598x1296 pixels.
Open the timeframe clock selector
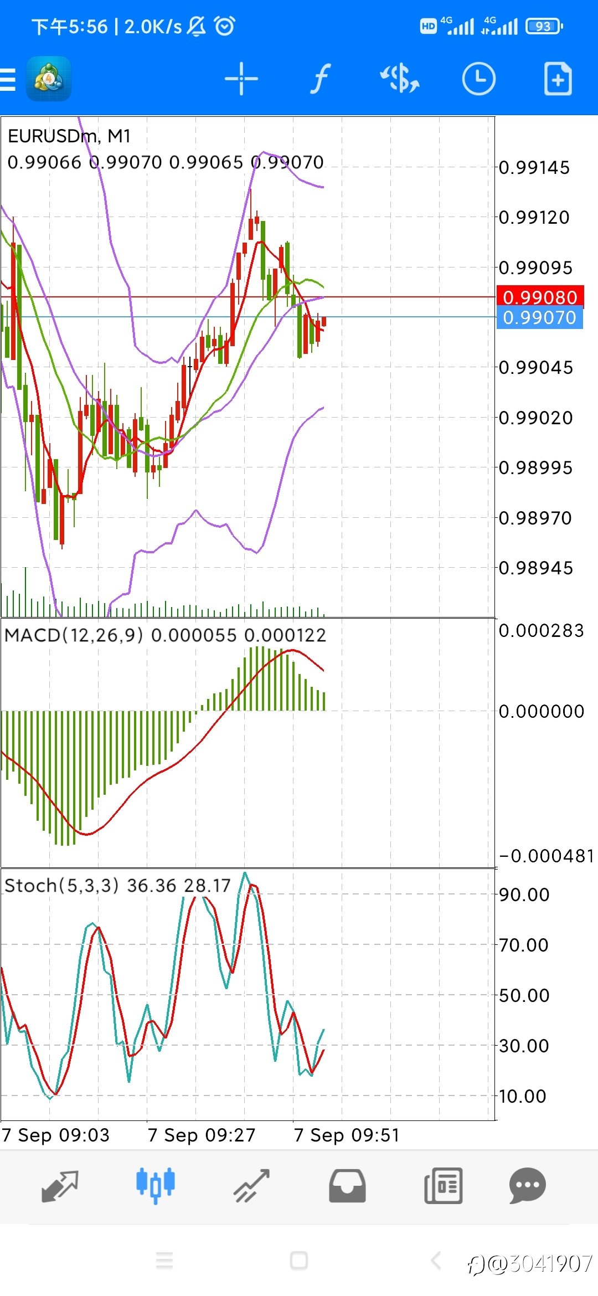pyautogui.click(x=478, y=79)
